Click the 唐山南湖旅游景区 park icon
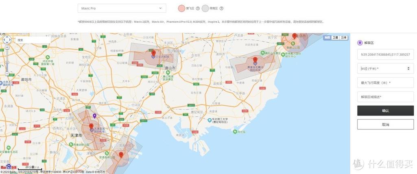Screen dimensions: 417x174 (x=168, y=72)
